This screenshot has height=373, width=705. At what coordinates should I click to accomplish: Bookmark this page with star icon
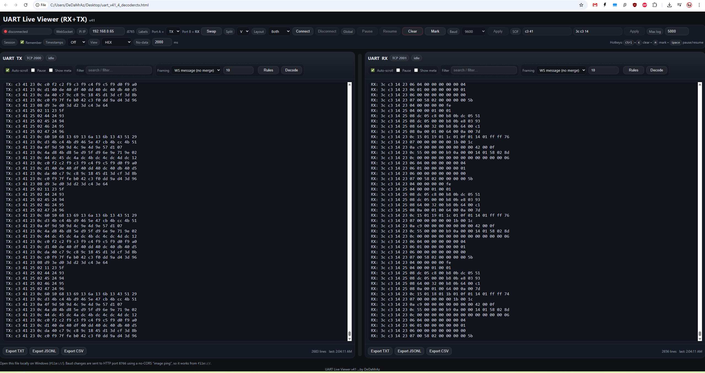click(x=581, y=5)
